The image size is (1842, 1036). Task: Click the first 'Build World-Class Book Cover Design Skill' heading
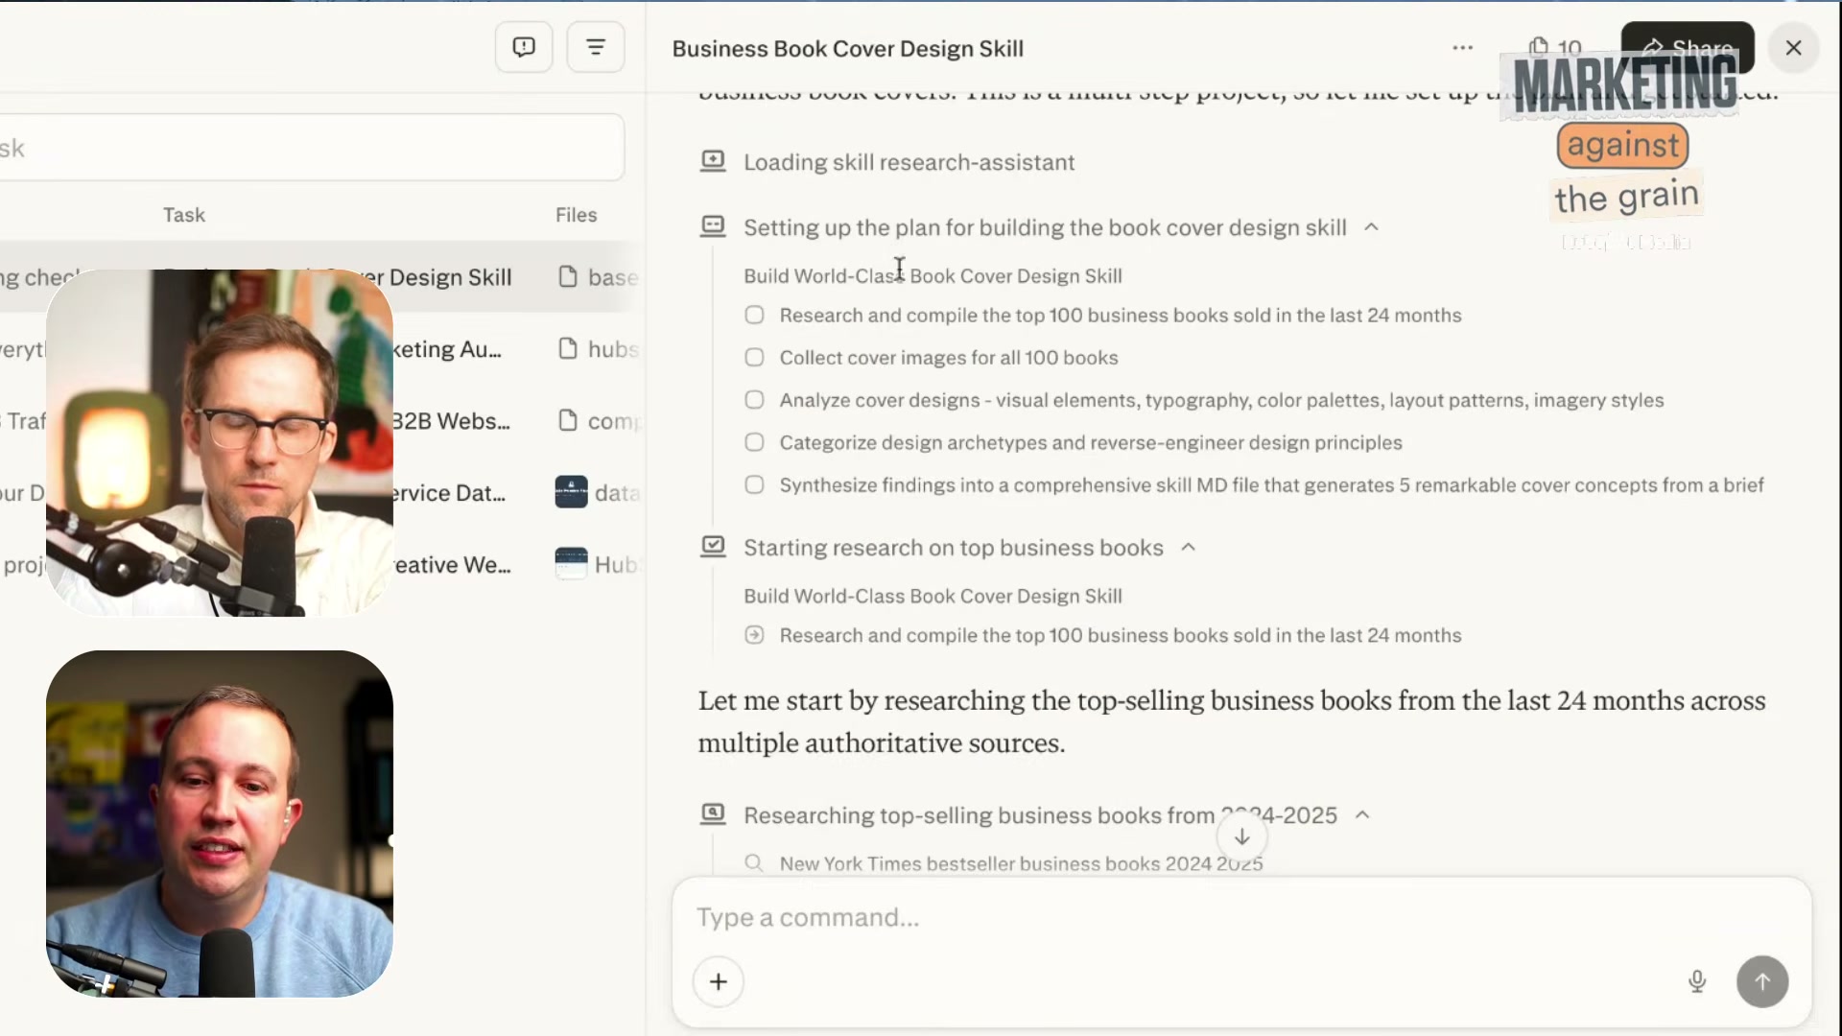(x=933, y=276)
